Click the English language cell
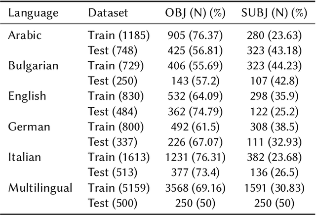The width and height of the screenshot is (316, 215). 27,95
